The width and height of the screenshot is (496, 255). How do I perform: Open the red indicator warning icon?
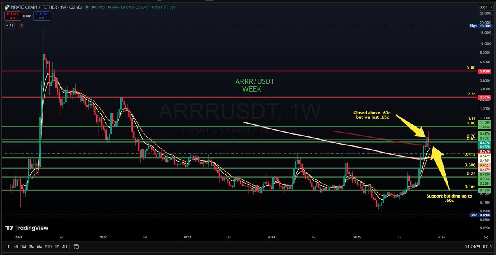point(21,26)
